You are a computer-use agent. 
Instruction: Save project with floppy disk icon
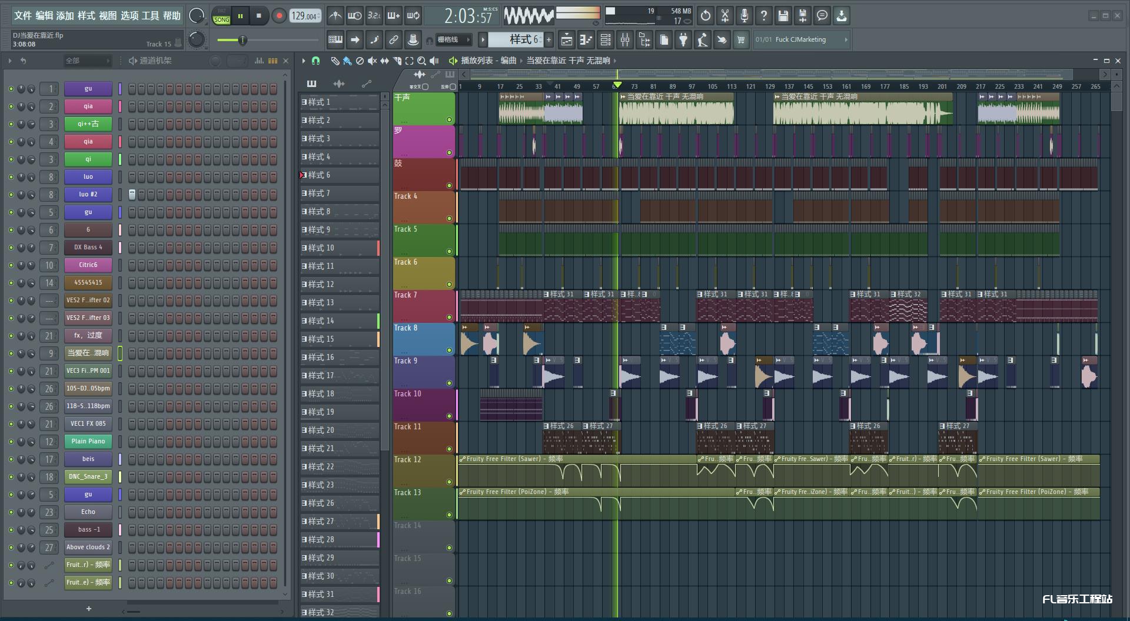click(783, 16)
